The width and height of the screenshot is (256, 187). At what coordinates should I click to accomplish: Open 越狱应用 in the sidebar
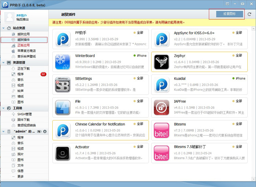click(23, 34)
